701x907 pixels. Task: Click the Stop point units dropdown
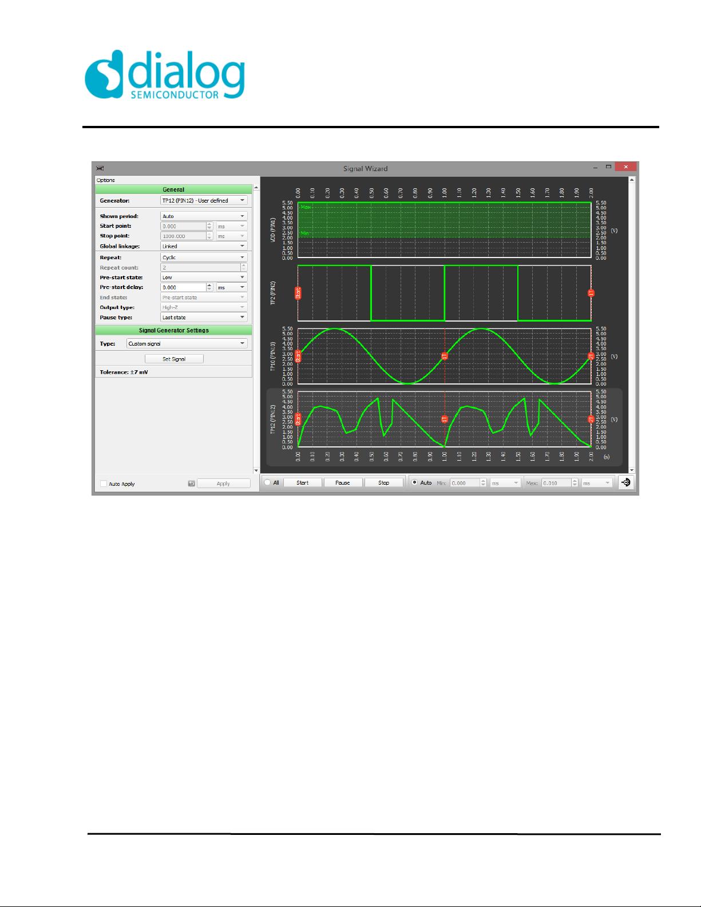(231, 236)
